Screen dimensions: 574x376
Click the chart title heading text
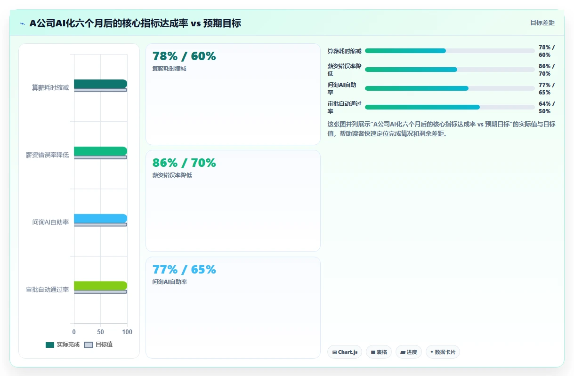135,23
